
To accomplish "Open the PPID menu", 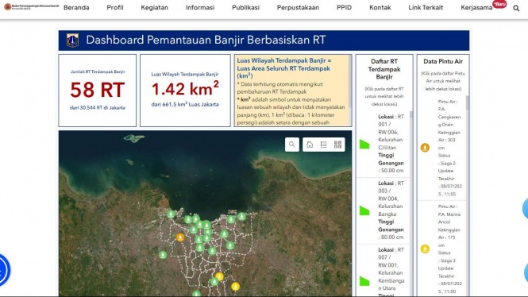I will pos(344,7).
